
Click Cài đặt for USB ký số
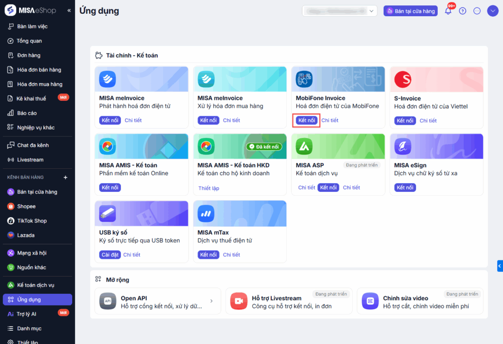click(x=110, y=254)
